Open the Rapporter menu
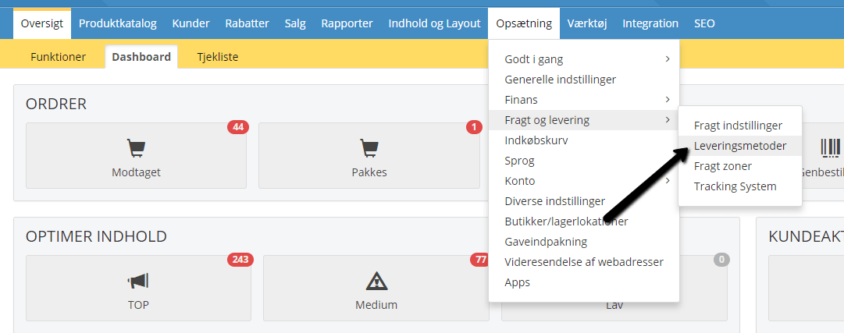 tap(347, 23)
